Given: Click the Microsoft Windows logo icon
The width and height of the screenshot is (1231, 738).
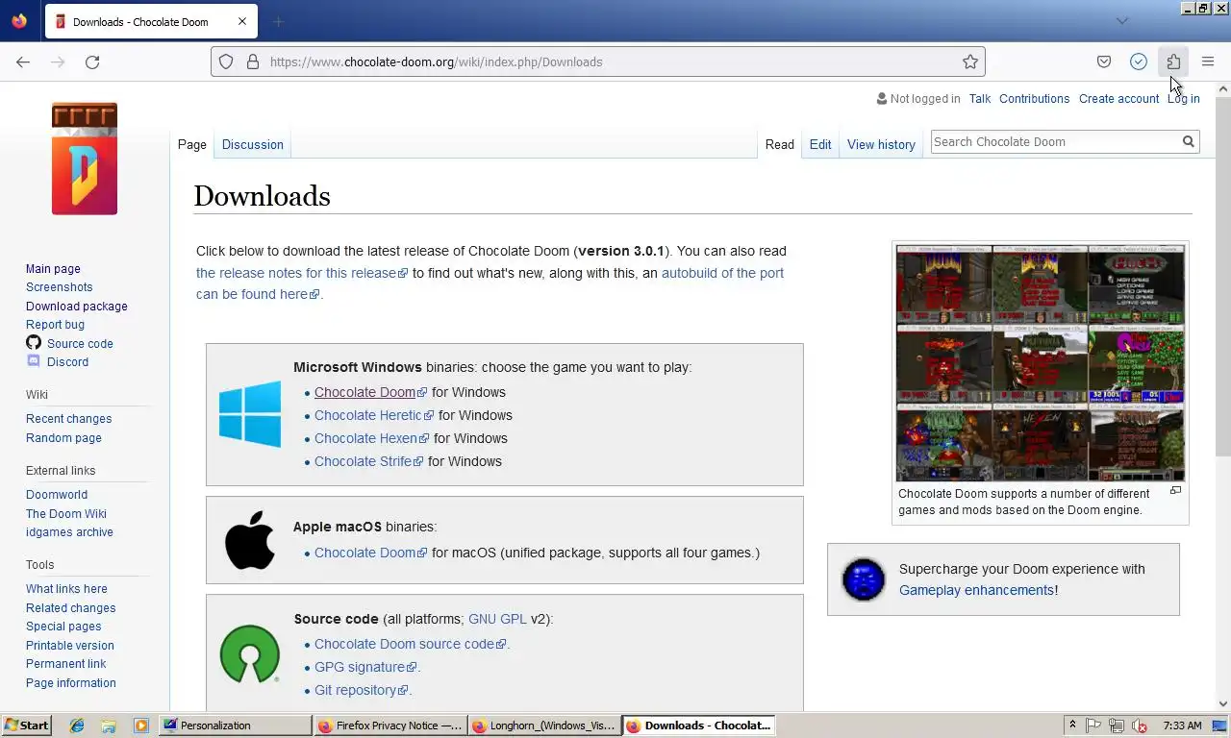Looking at the screenshot, I should tap(250, 414).
